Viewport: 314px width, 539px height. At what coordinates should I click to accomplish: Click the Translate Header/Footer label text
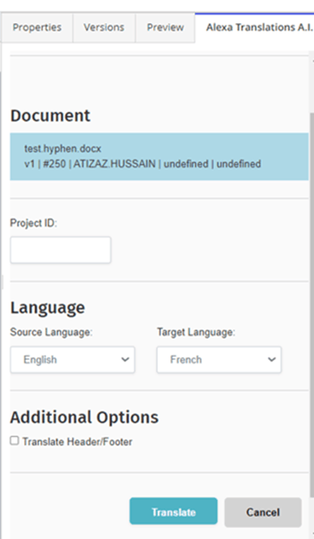click(x=78, y=442)
